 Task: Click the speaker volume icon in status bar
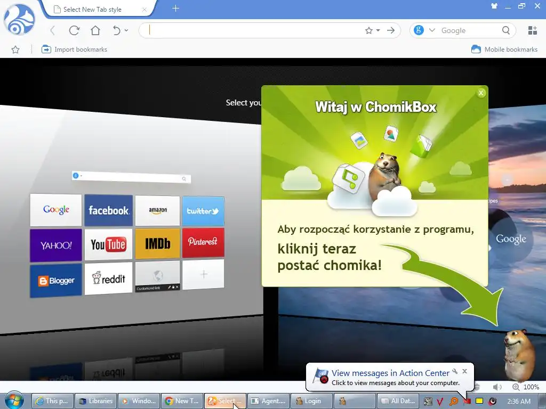pyautogui.click(x=497, y=387)
